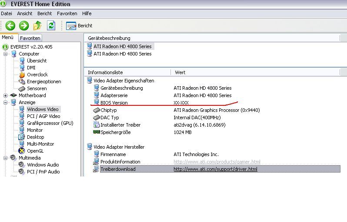Select the Adapterserie row

(114, 95)
